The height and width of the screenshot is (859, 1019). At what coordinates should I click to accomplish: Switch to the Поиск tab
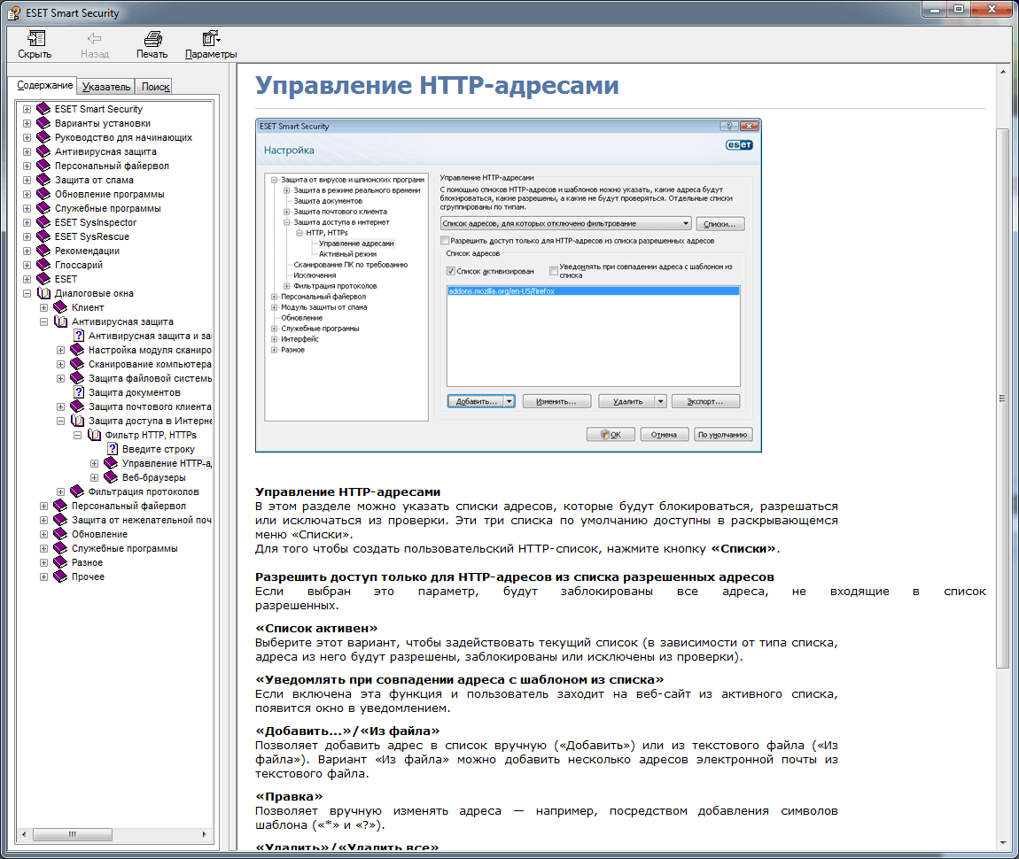tap(155, 87)
